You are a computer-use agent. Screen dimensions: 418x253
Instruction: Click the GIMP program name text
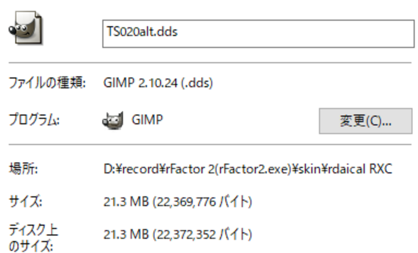(x=147, y=120)
